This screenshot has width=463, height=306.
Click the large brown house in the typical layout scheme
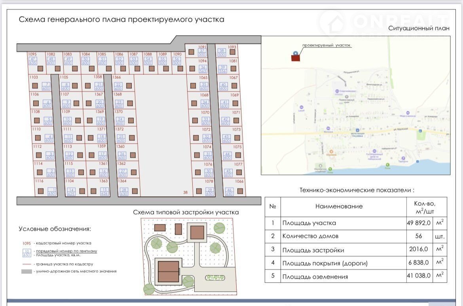pyautogui.click(x=169, y=271)
